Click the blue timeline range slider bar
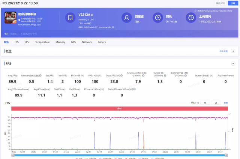The image size is (240, 159). click(x=119, y=154)
